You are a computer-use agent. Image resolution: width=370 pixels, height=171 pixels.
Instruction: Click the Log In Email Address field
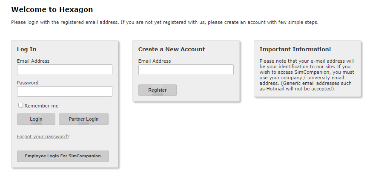(64, 70)
